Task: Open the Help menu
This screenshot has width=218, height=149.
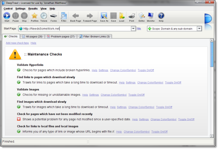Action: pyautogui.click(x=52, y=9)
